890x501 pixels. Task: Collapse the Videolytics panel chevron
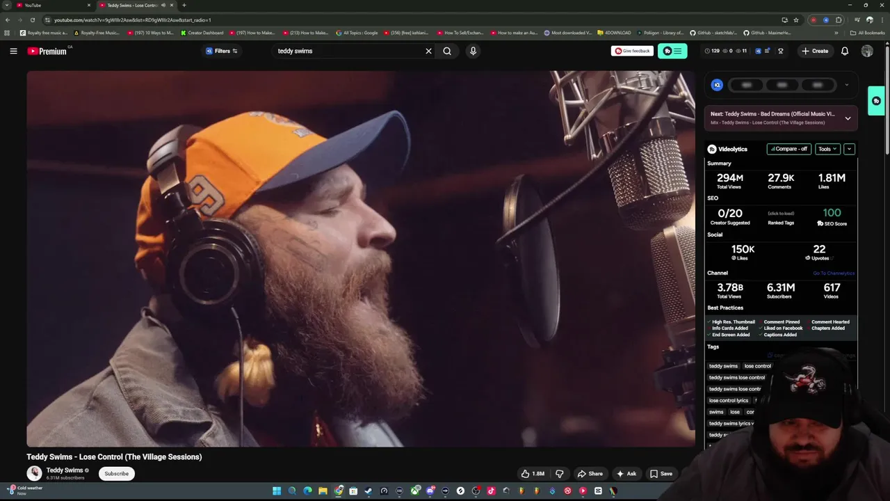pyautogui.click(x=849, y=149)
